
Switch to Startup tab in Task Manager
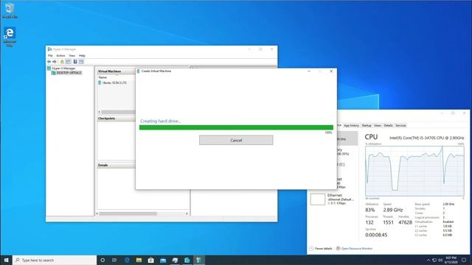pos(367,125)
